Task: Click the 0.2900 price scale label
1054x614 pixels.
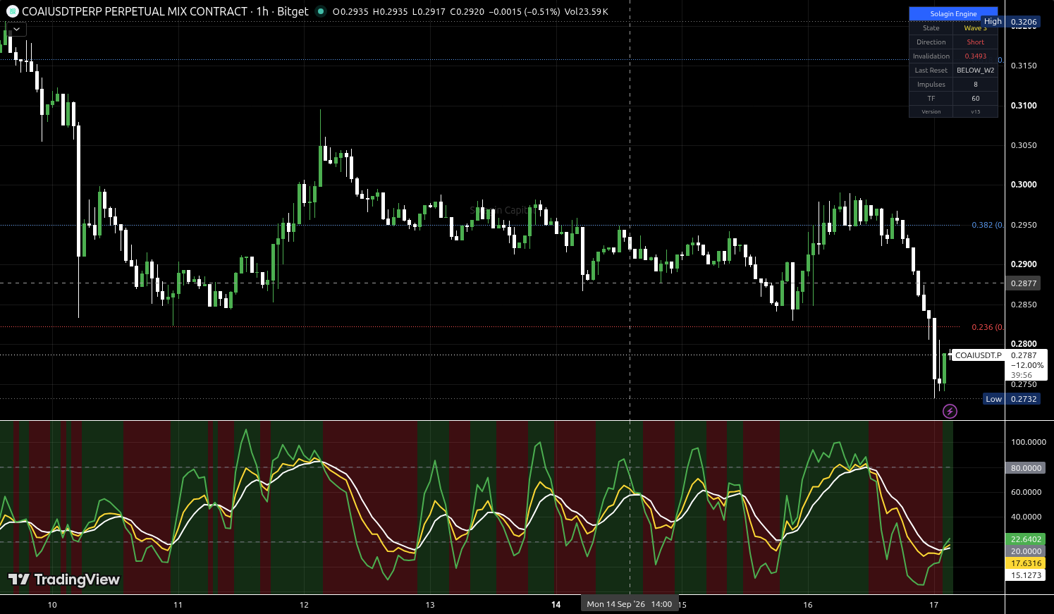Action: click(1024, 264)
